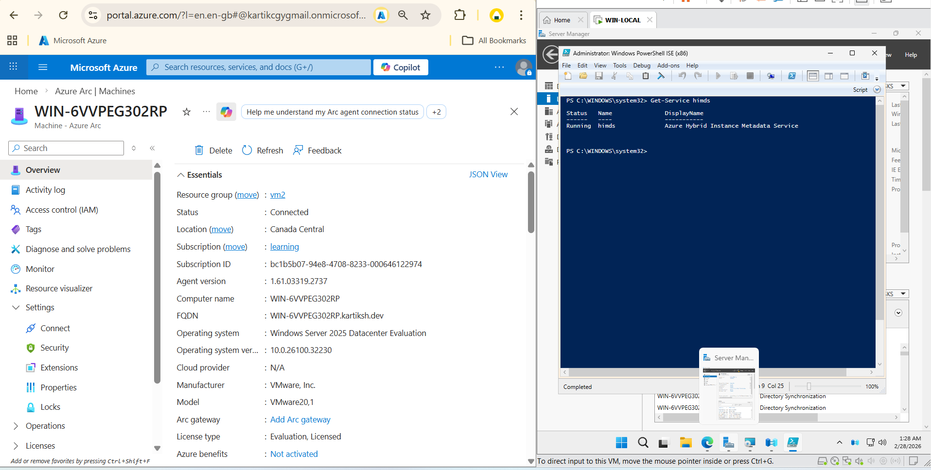931x470 pixels.
Task: Open JSON View link
Action: pos(488,174)
